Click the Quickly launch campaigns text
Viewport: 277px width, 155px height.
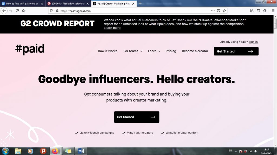pos(97,133)
